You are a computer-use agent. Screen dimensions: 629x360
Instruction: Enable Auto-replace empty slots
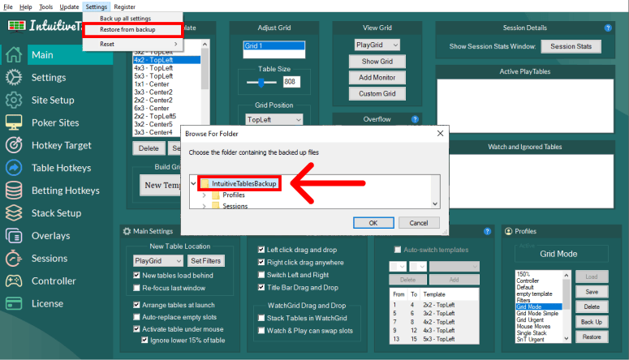pos(137,317)
